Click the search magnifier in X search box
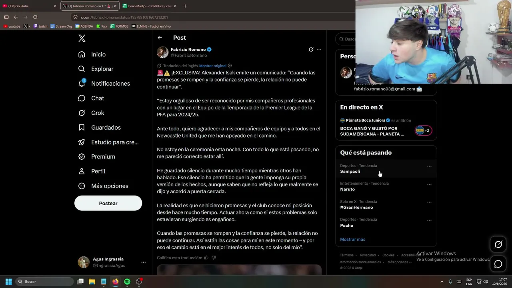The image size is (512, 288). [x=342, y=39]
